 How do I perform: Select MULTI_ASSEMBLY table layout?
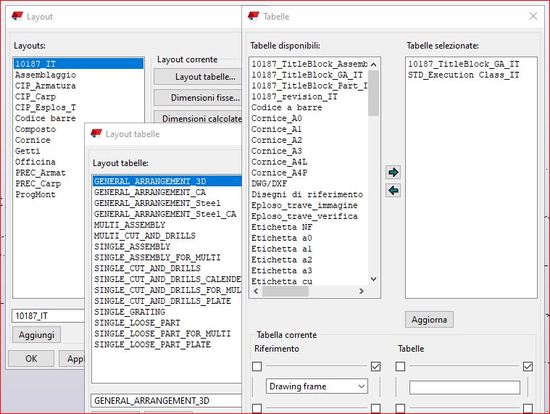pyautogui.click(x=130, y=225)
